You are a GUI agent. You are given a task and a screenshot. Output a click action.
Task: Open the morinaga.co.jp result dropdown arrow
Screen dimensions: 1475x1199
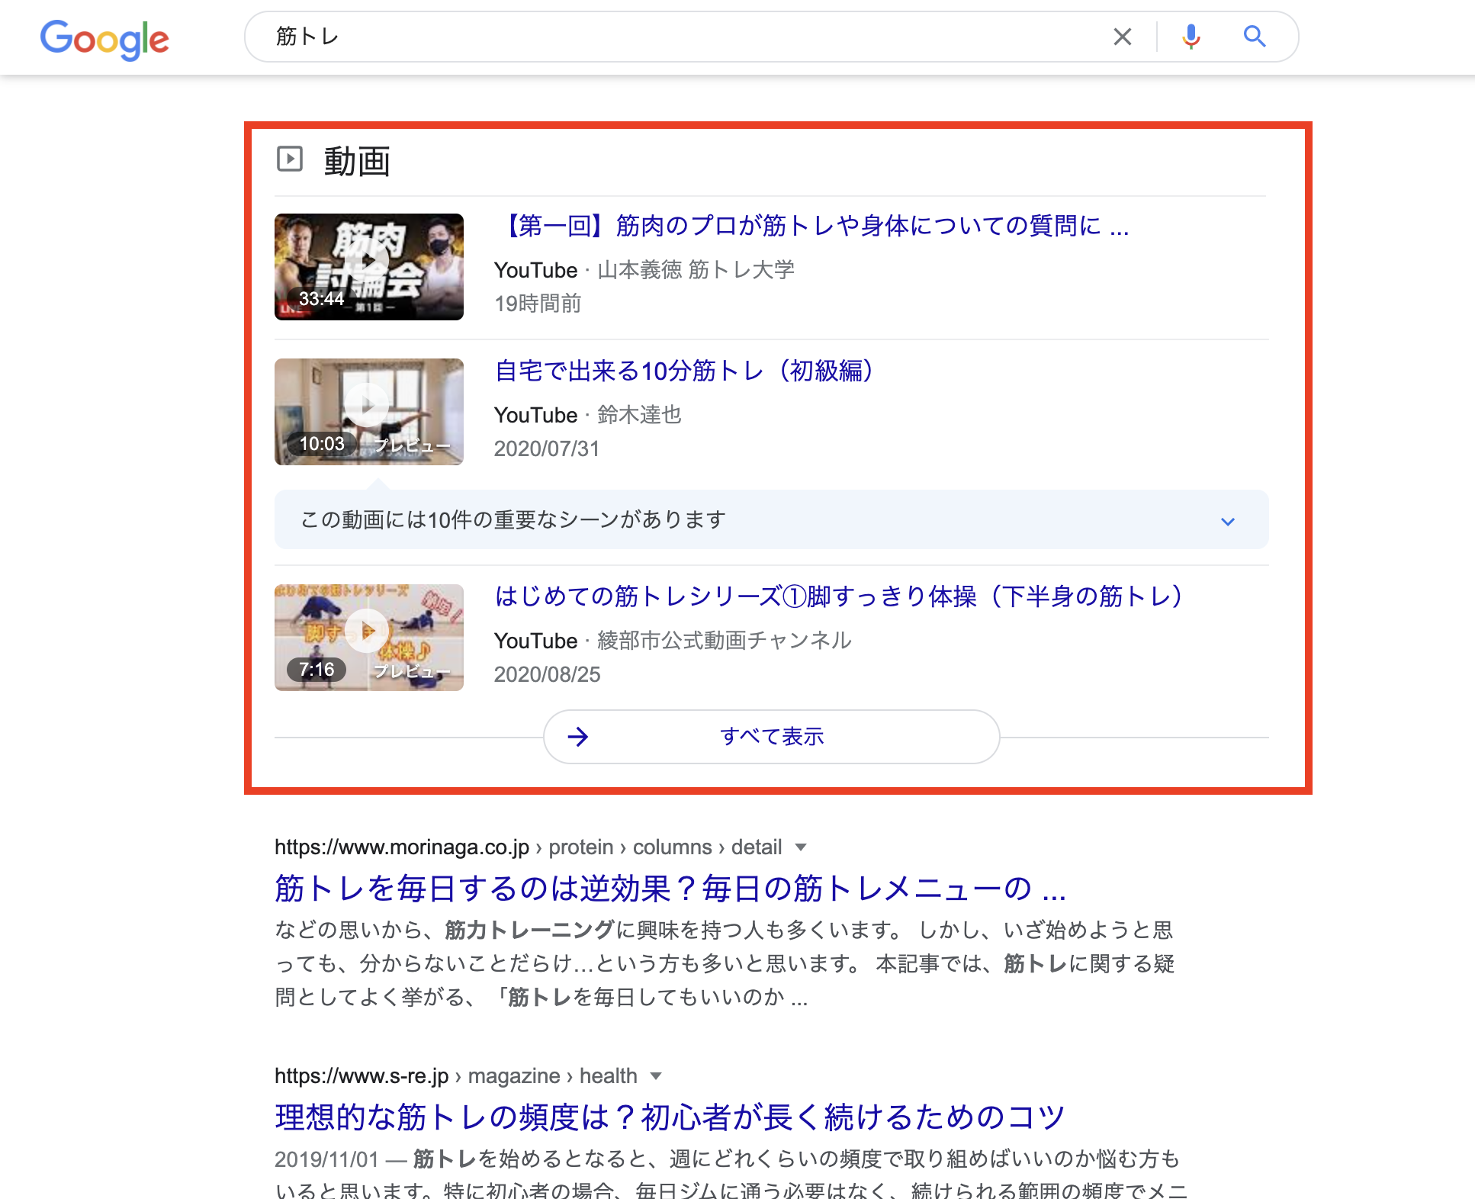point(801,847)
